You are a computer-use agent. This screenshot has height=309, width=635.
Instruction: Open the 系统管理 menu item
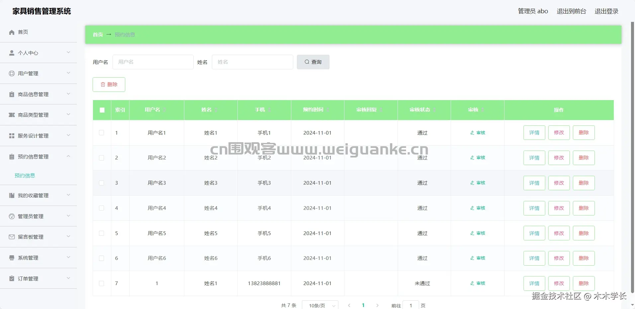[x=39, y=258]
